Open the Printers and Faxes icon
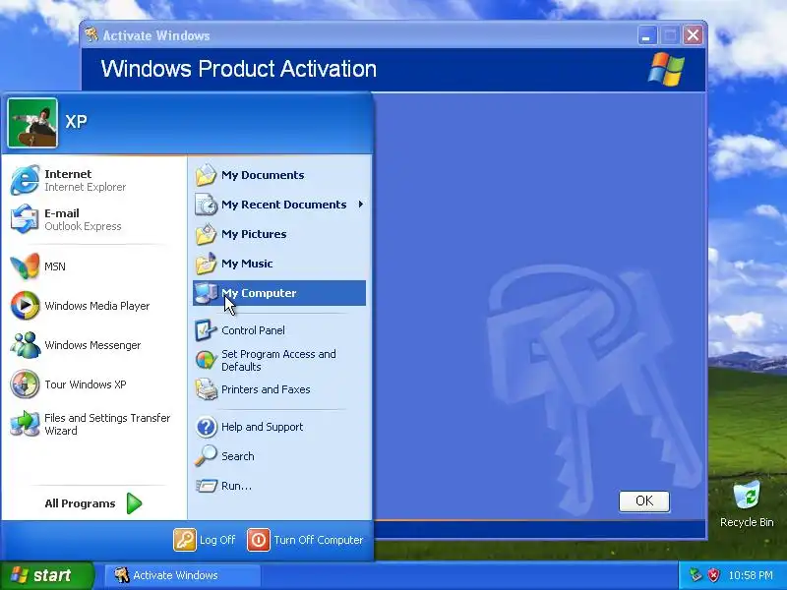This screenshot has width=787, height=590. coord(206,389)
